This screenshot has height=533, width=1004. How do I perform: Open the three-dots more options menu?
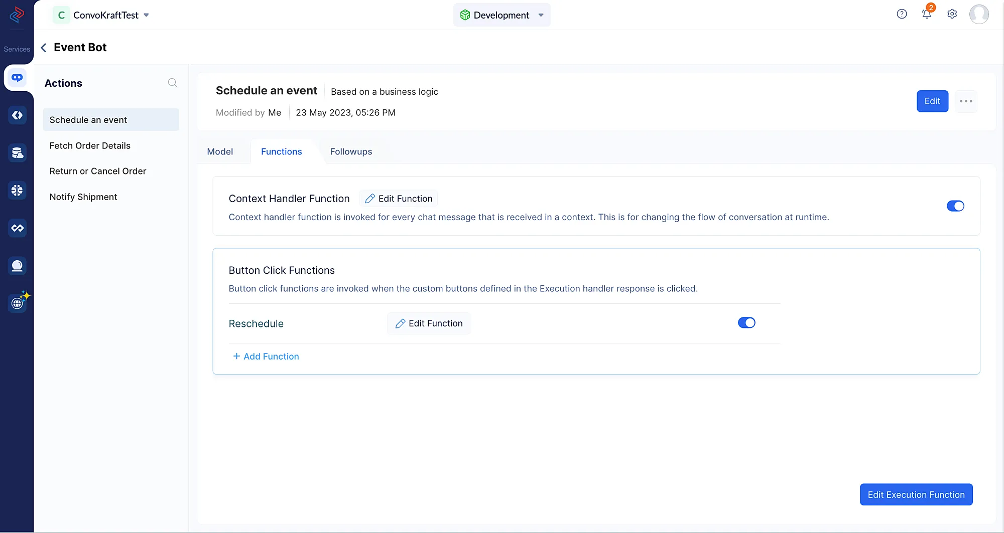coord(966,101)
